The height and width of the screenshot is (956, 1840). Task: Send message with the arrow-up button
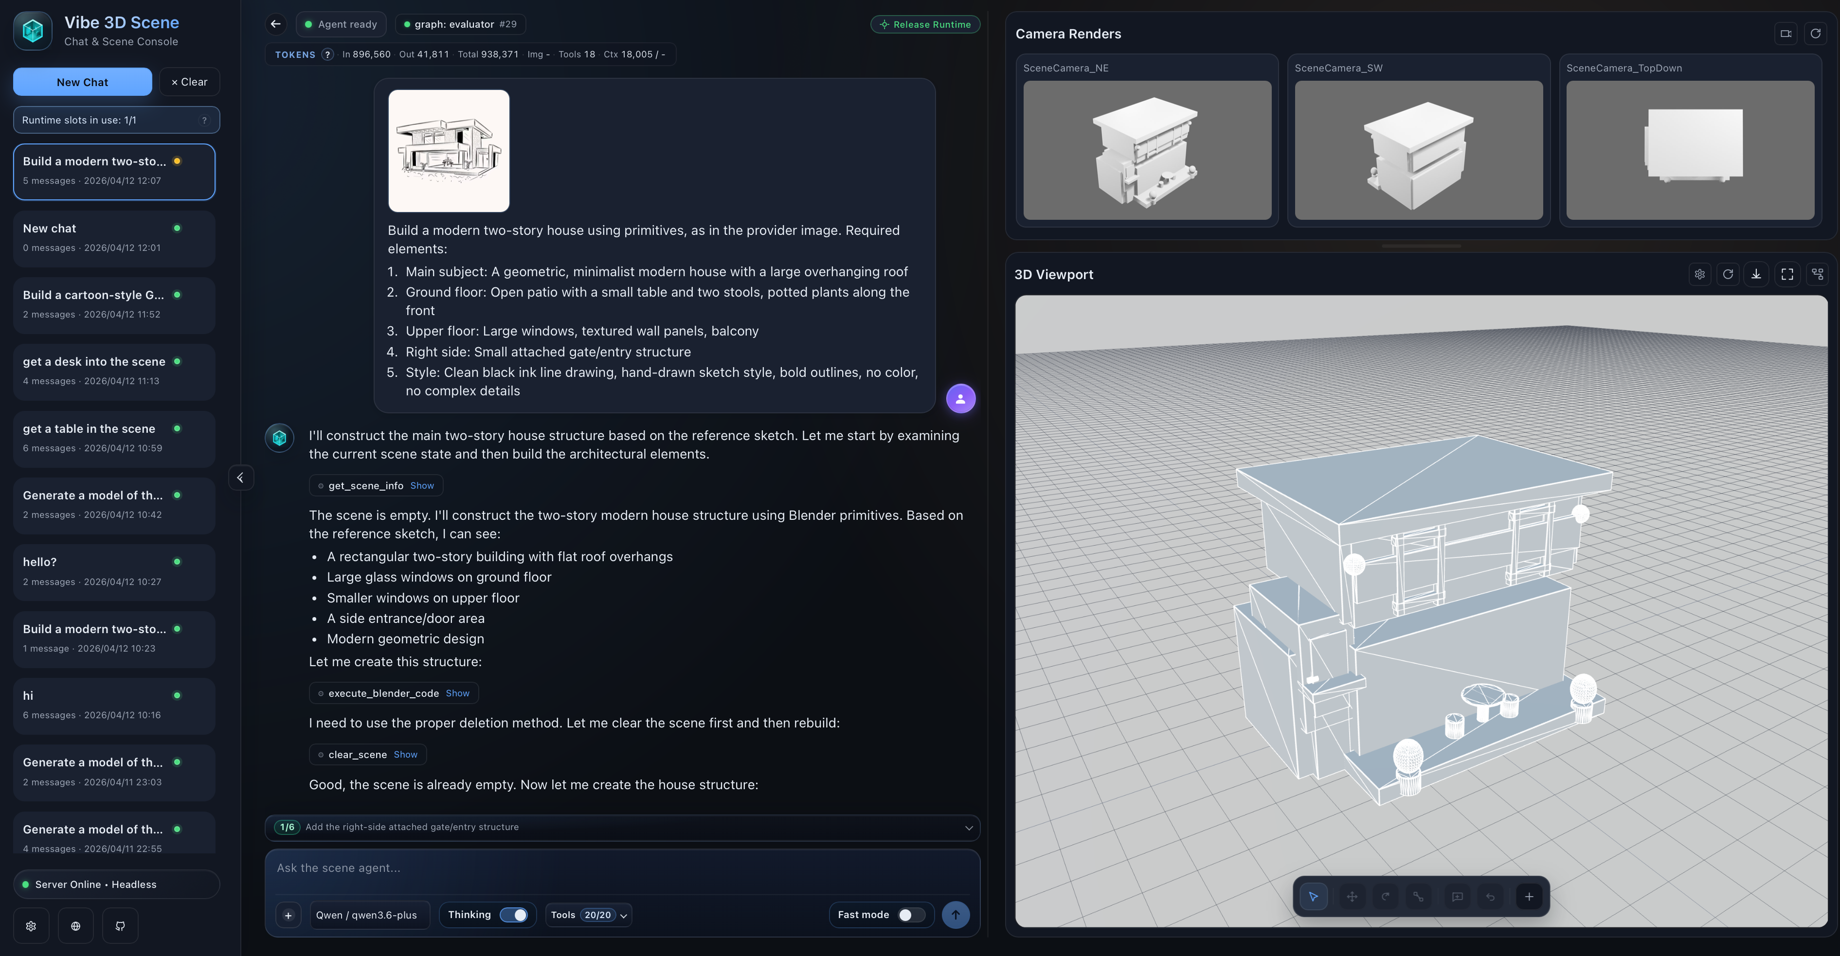tap(955, 915)
